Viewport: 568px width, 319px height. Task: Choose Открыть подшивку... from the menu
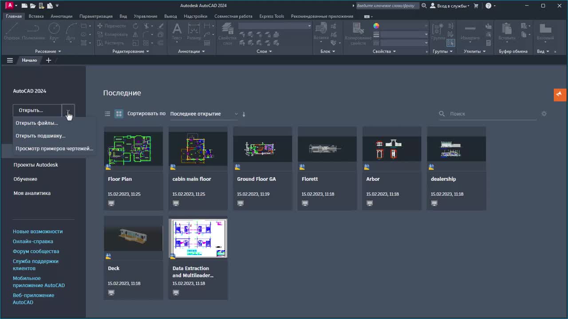coord(54,136)
